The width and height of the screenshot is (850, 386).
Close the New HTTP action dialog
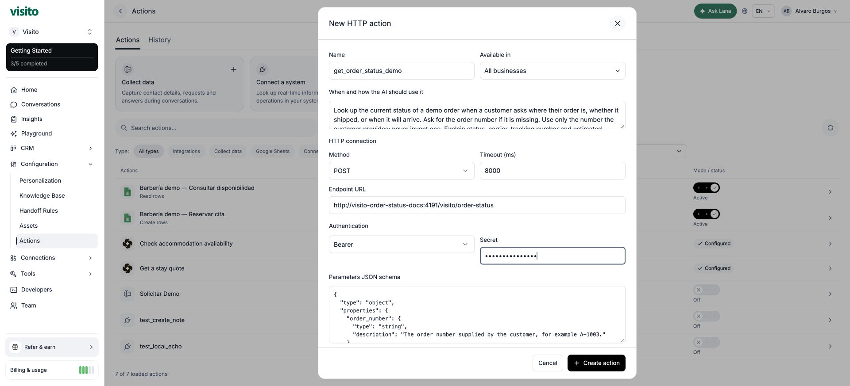[618, 23]
